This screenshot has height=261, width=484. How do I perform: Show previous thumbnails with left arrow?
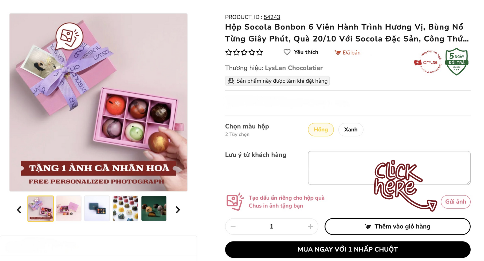pos(19,210)
